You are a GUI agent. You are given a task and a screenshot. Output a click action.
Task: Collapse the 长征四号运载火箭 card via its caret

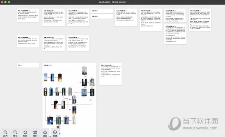point(78,37)
